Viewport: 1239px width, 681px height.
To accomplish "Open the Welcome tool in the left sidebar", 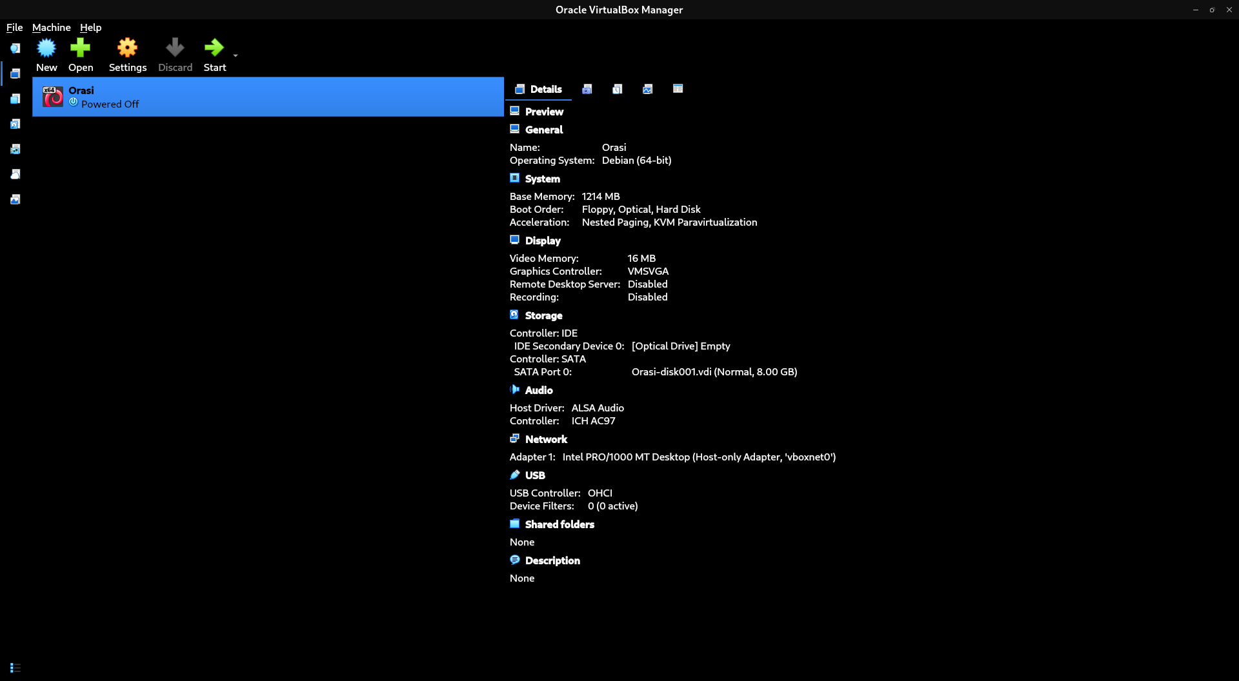I will (x=15, y=48).
